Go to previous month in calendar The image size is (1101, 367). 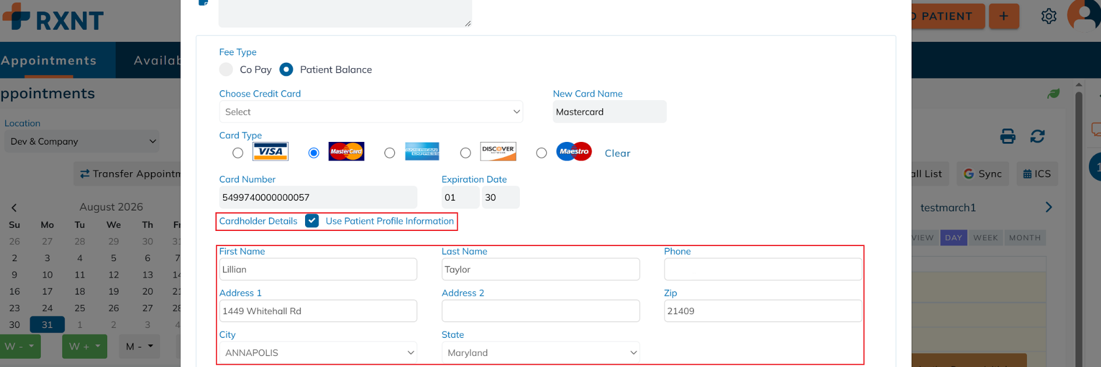click(14, 208)
